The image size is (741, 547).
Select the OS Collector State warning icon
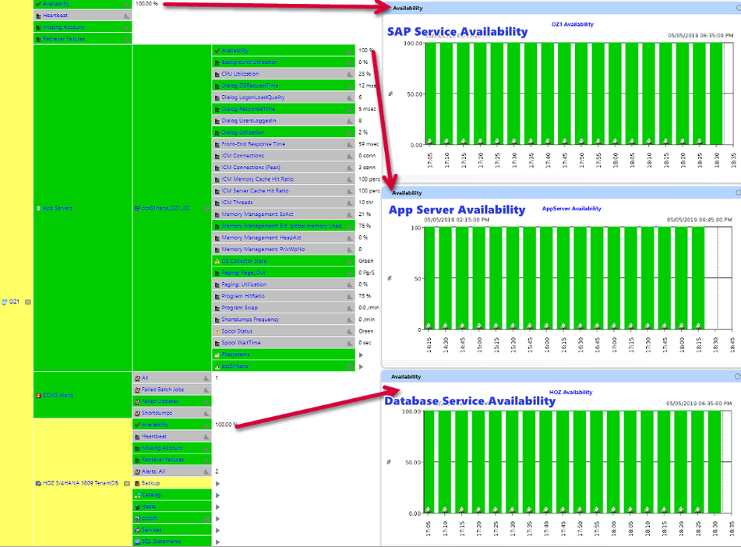[216, 260]
